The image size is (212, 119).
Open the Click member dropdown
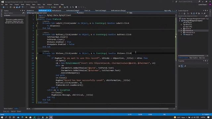(151, 13)
